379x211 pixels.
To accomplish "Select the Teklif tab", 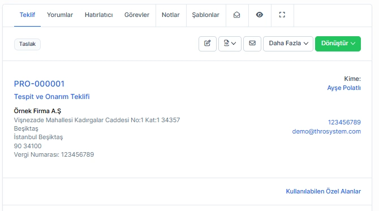I will tap(27, 15).
